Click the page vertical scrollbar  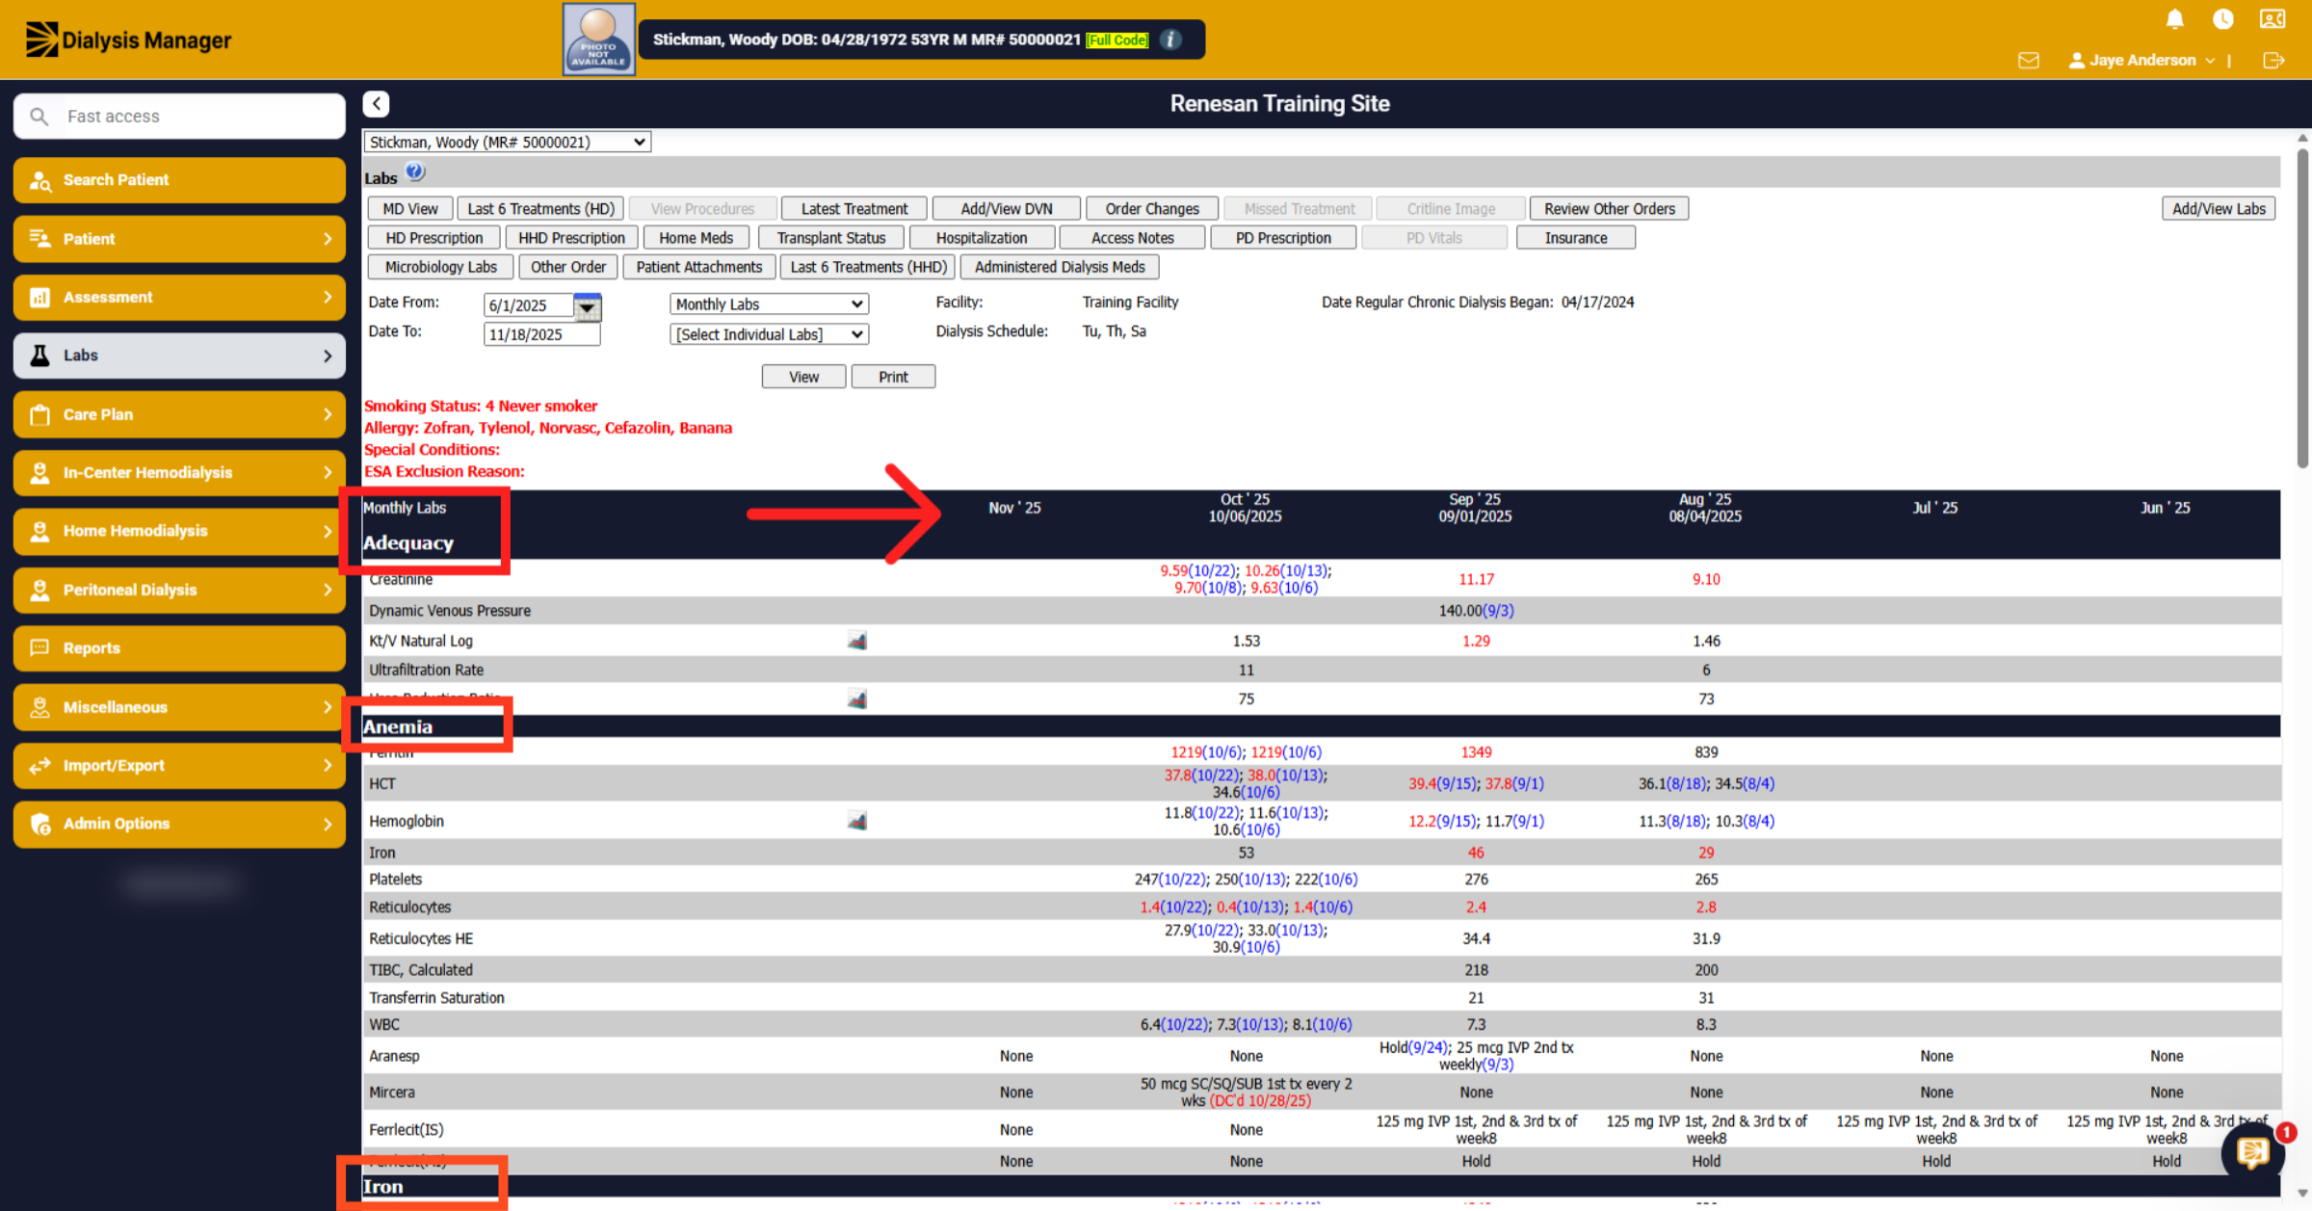(x=2302, y=308)
